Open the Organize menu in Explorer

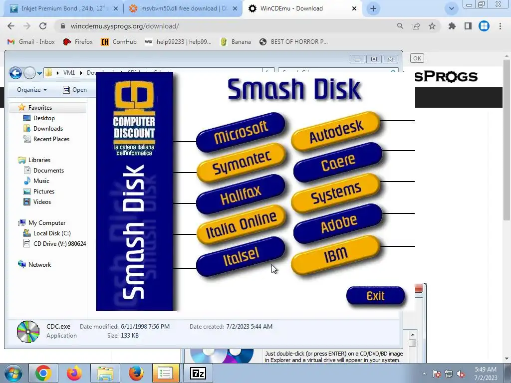32,90
